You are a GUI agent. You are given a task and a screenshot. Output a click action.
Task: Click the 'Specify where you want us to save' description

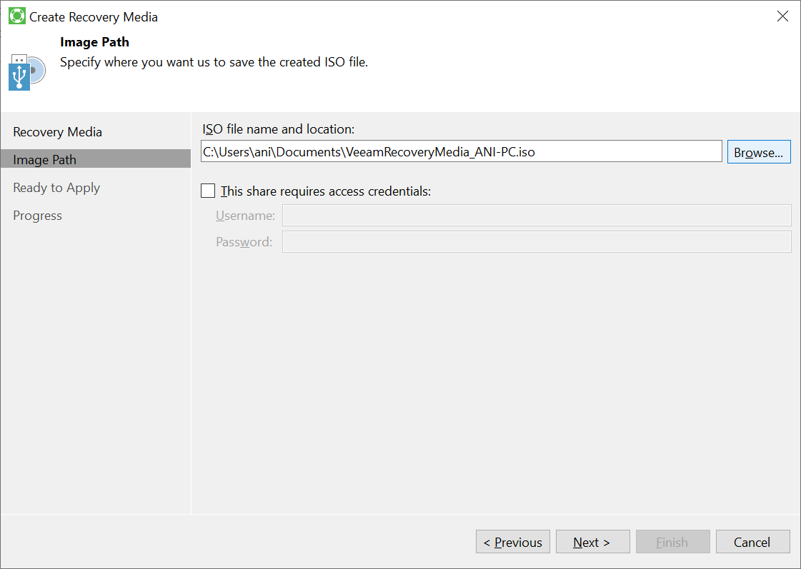(x=214, y=62)
